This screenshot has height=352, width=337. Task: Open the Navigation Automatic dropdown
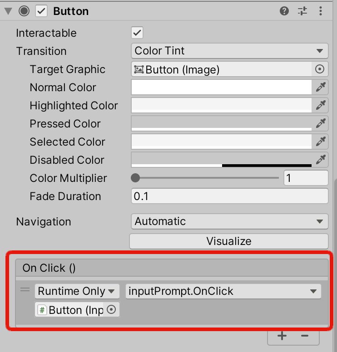point(229,221)
